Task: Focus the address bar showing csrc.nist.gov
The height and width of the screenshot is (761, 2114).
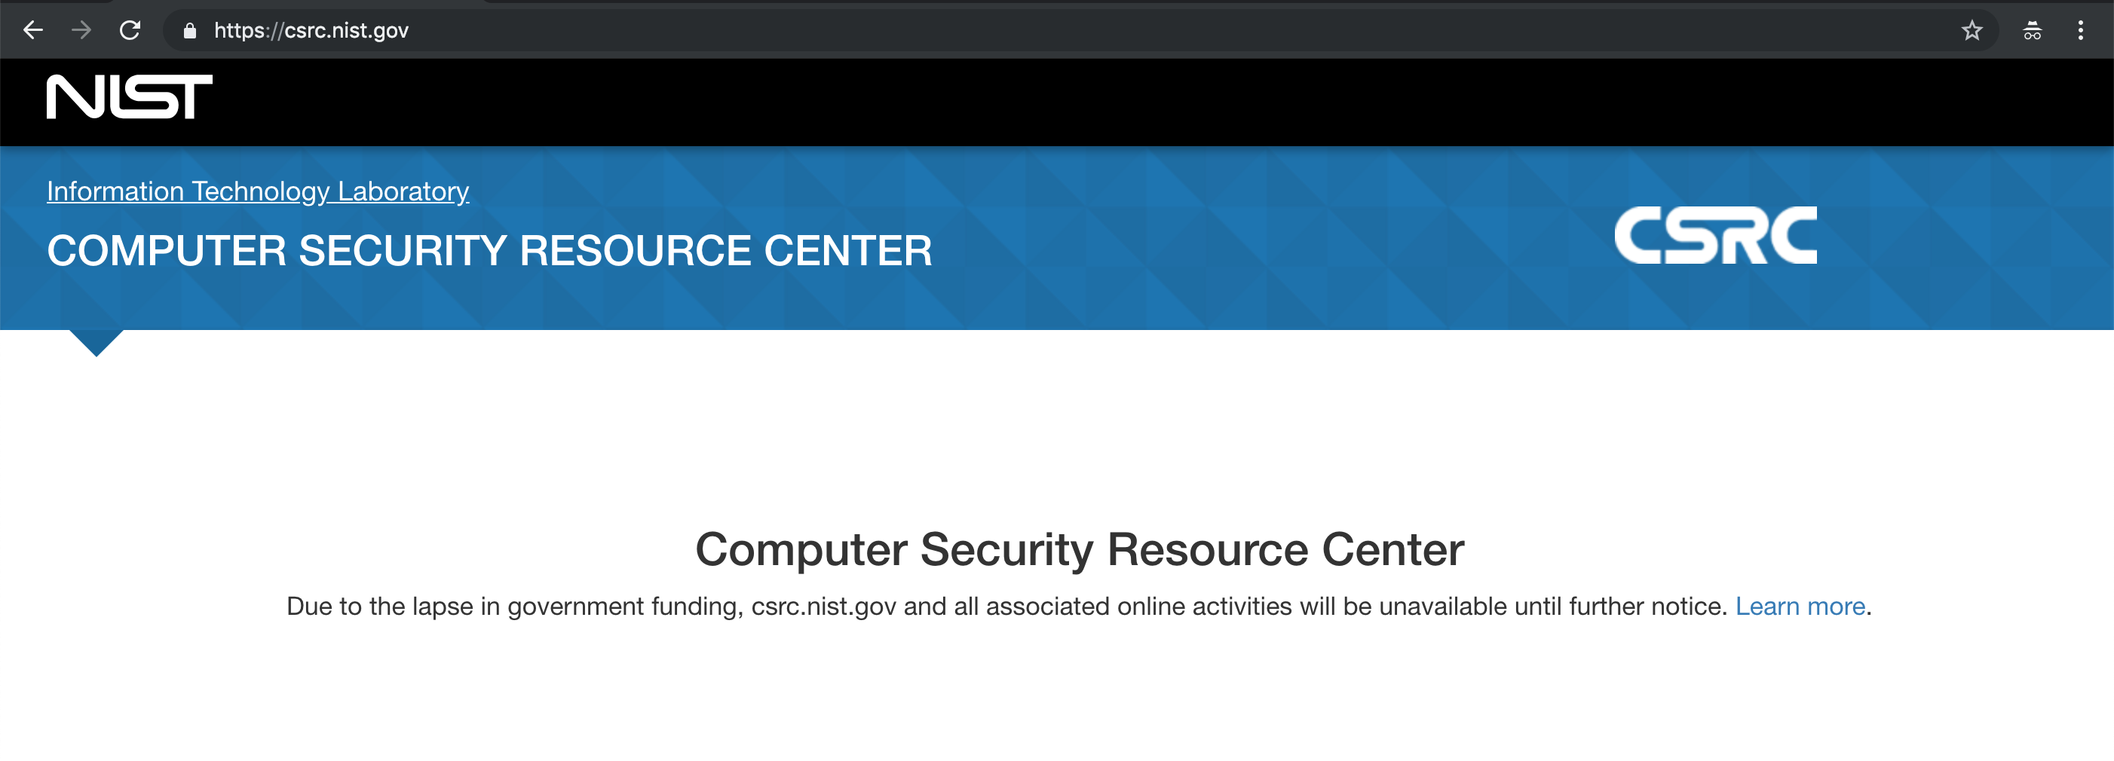Action: click(x=985, y=30)
